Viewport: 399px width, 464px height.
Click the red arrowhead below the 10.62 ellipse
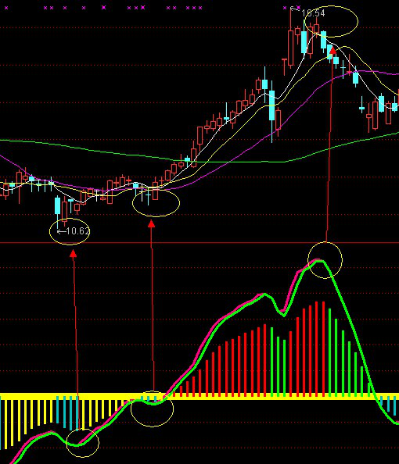point(74,254)
